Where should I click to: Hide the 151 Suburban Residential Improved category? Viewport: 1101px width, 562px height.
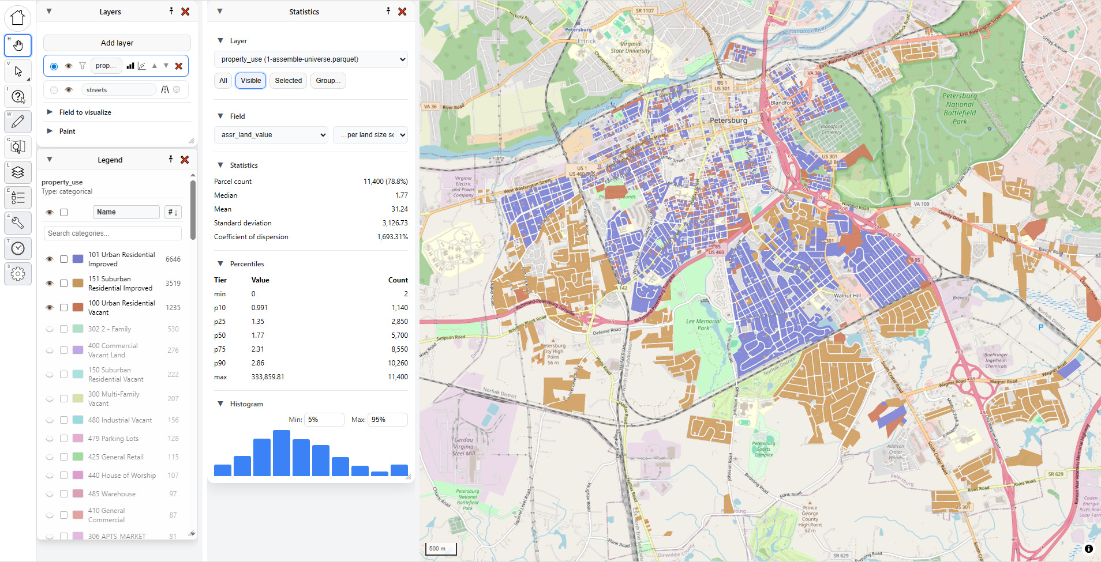click(50, 284)
